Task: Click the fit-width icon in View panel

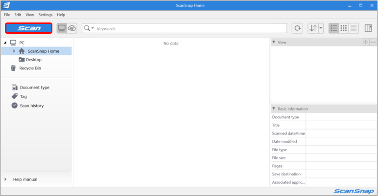Action: (x=373, y=42)
